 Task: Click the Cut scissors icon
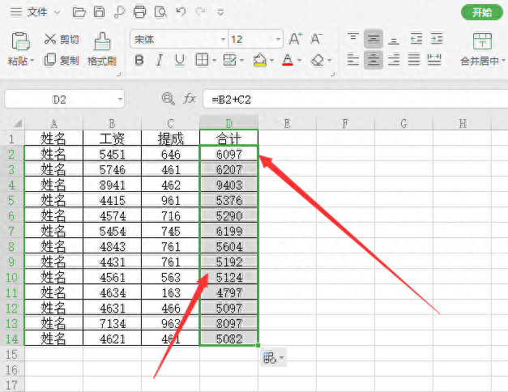pos(50,39)
